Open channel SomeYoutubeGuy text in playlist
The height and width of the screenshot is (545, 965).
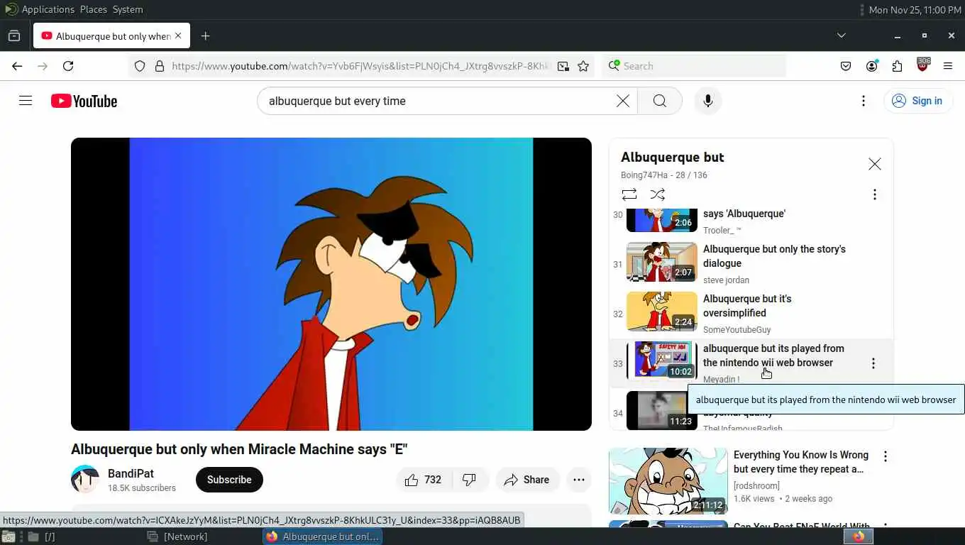pos(737,329)
